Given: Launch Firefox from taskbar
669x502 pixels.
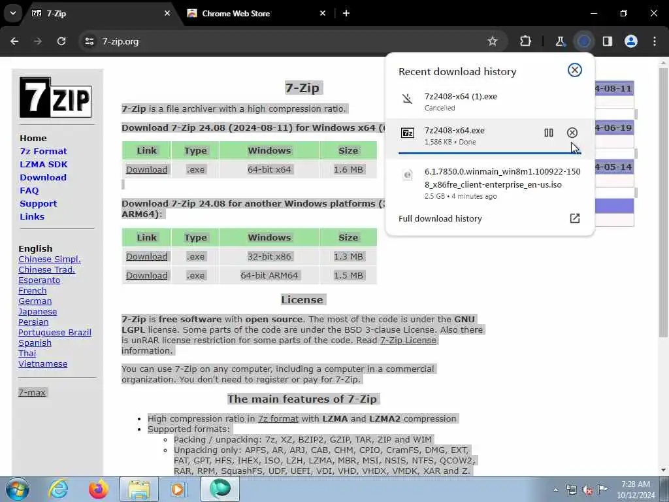Looking at the screenshot, I should coord(98,489).
